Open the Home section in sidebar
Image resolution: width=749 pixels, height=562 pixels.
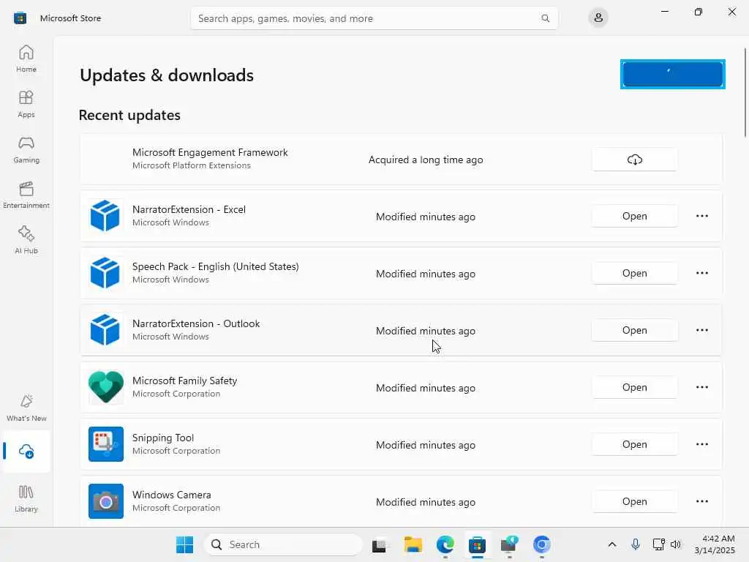pos(26,59)
